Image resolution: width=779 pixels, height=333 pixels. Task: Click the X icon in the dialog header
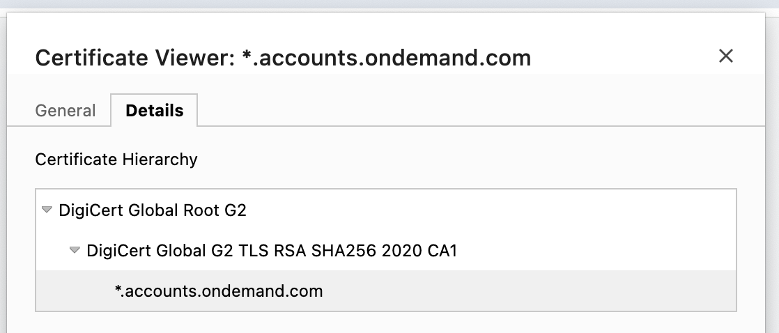click(725, 56)
